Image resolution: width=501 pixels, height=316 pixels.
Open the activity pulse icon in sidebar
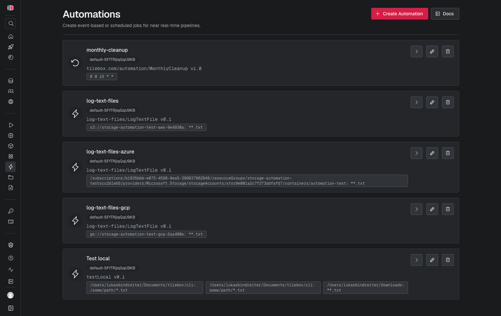[x=10, y=270]
